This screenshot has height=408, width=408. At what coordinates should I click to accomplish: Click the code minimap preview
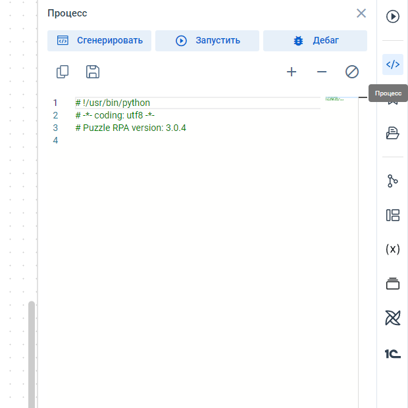click(335, 99)
